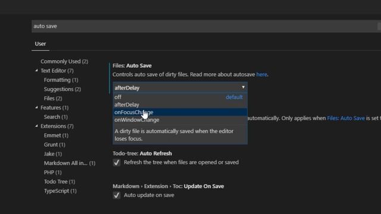381x214 pixels.
Task: Click the 'Todo-tree: Auto Refresh' setting title
Action: 142,153
